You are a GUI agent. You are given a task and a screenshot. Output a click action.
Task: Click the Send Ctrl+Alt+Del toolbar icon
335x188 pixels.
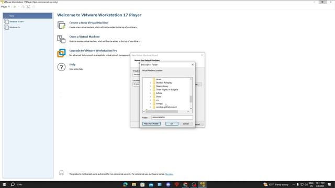(x=23, y=7)
